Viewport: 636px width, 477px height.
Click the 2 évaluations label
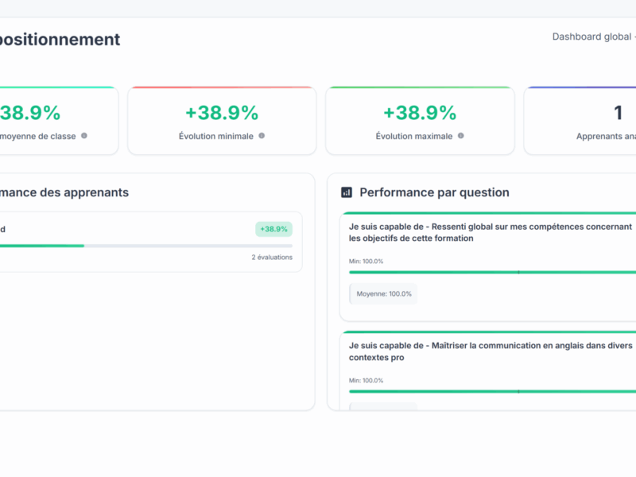point(272,257)
